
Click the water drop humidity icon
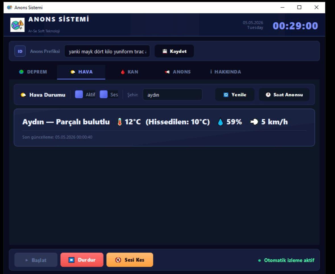tap(220, 122)
